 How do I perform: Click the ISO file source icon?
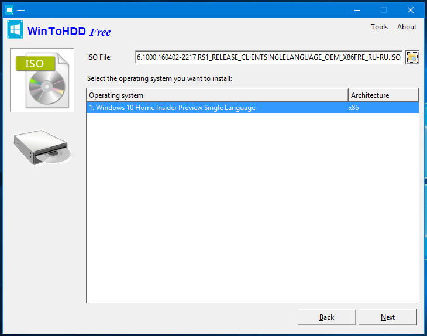point(42,80)
